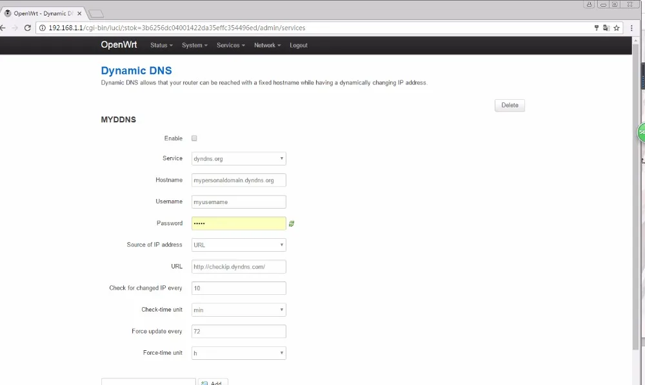Click the MYDDNS section title
The height and width of the screenshot is (385, 645).
(119, 120)
